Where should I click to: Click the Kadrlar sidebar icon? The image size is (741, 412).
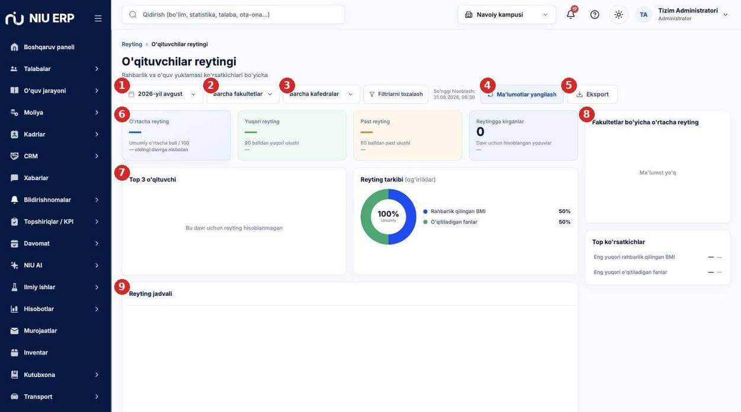(x=14, y=135)
